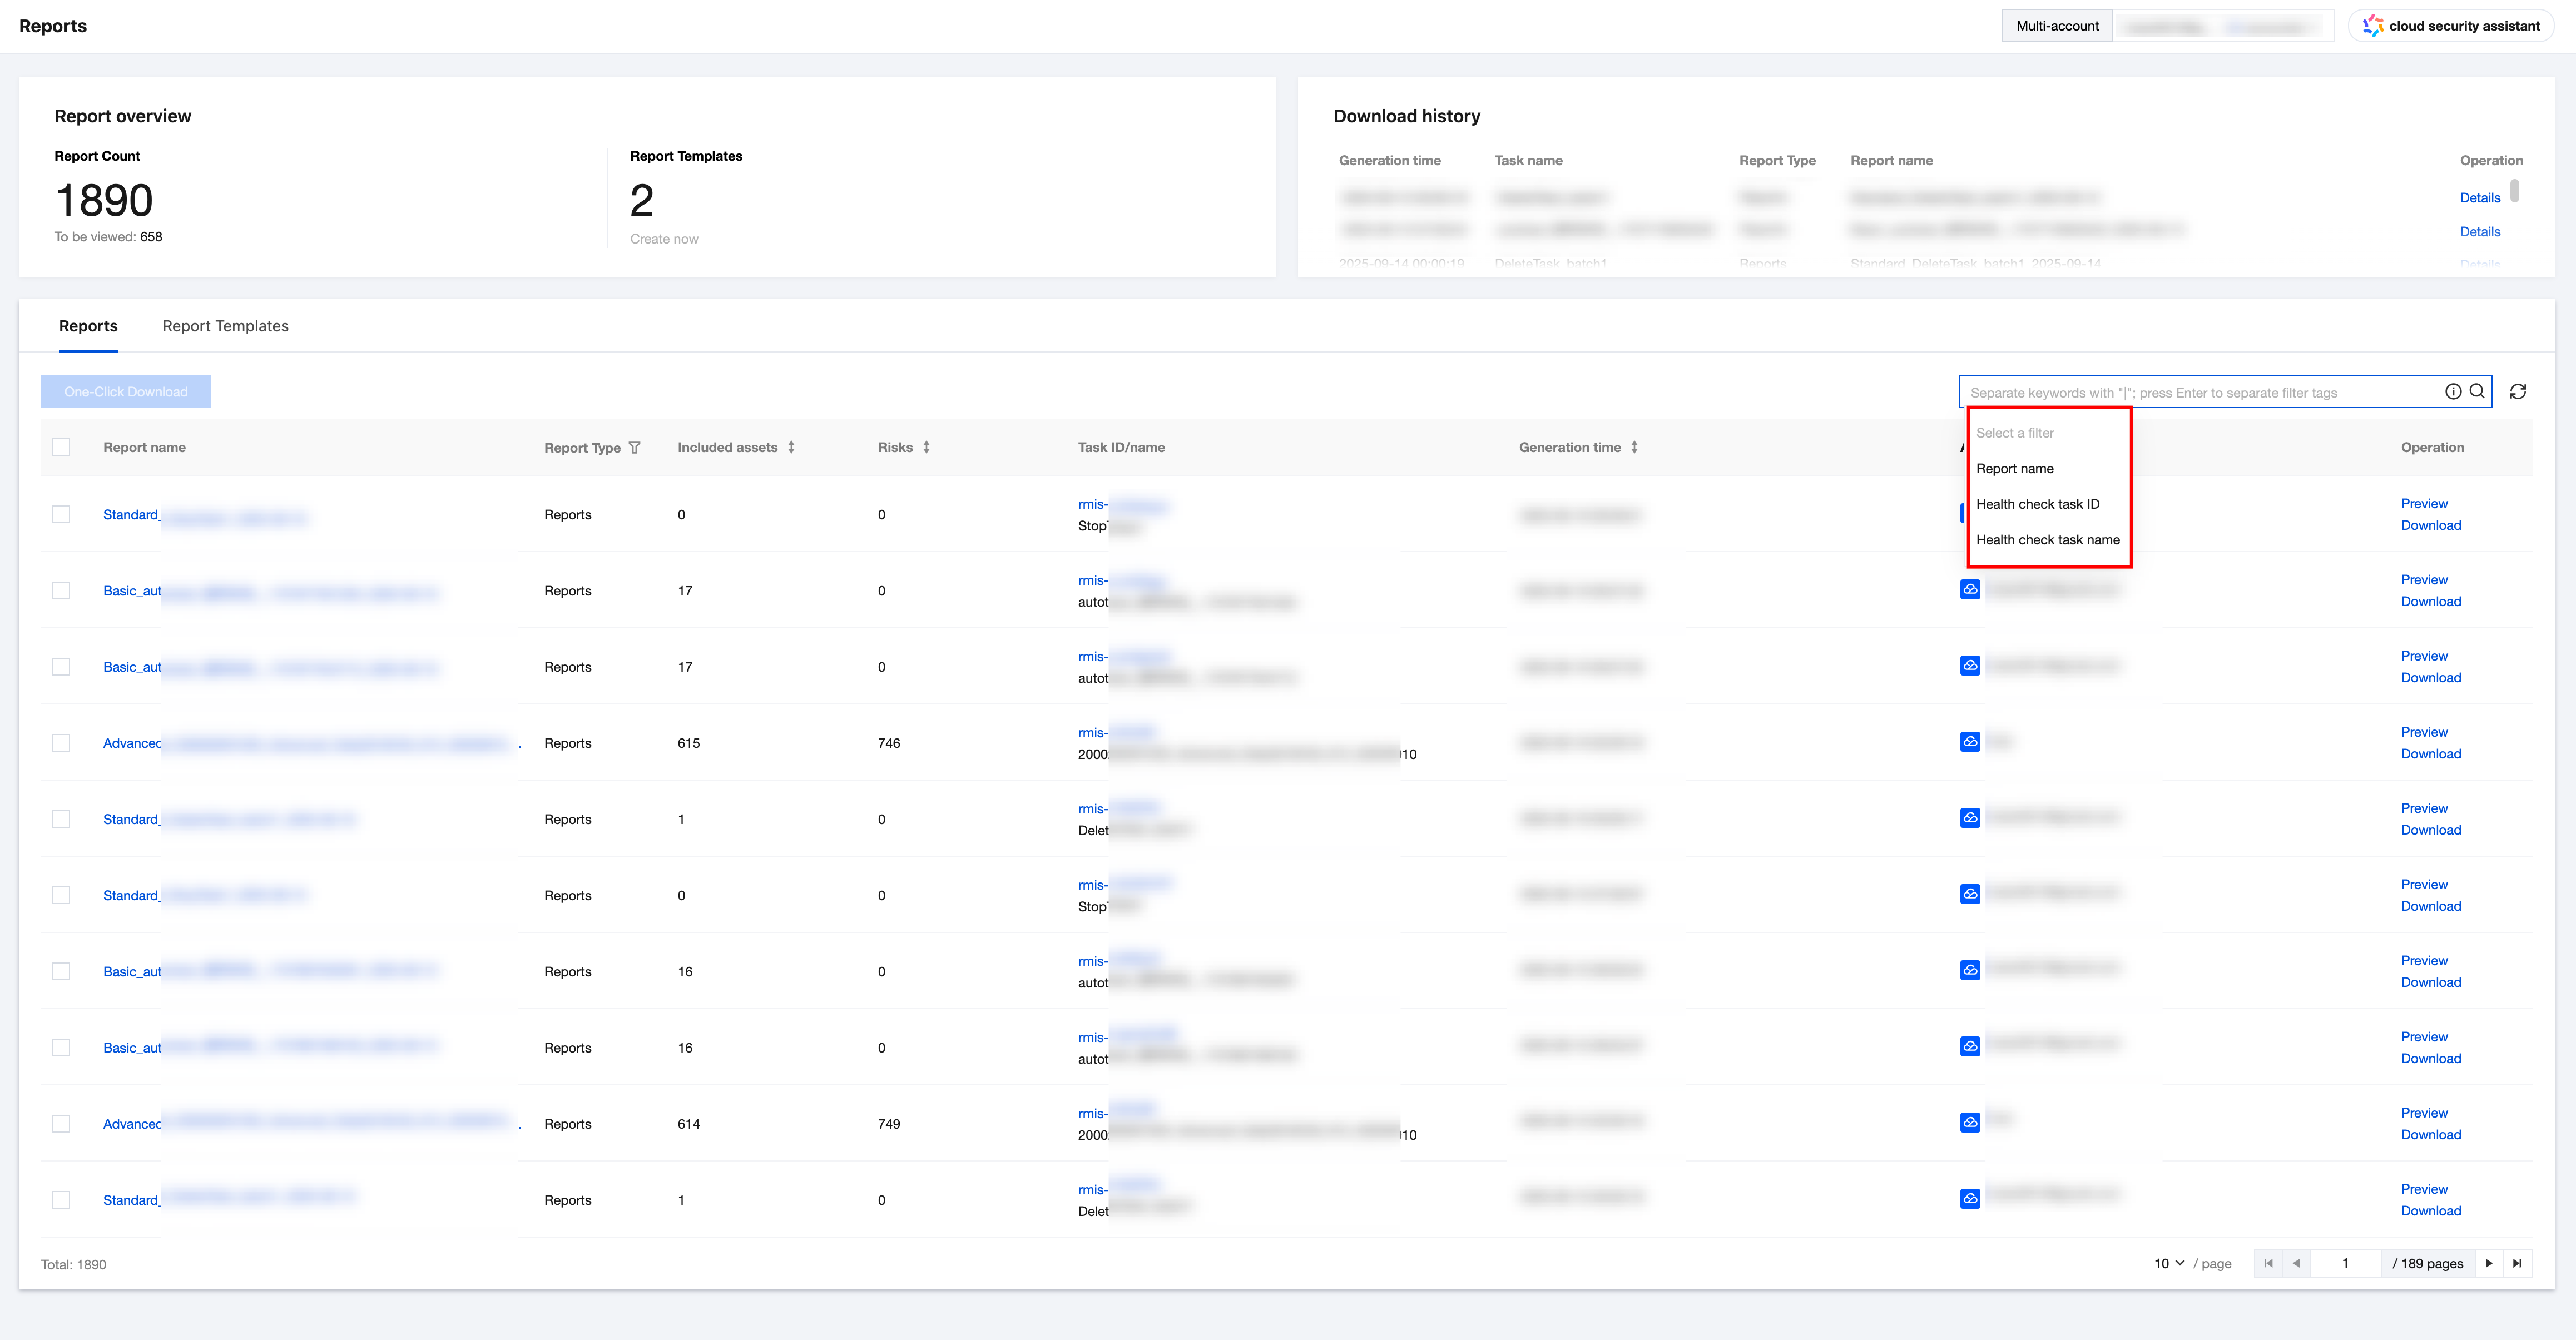Image resolution: width=2576 pixels, height=1340 pixels.
Task: Toggle the select-all checkbox in the table header
Action: (x=61, y=448)
